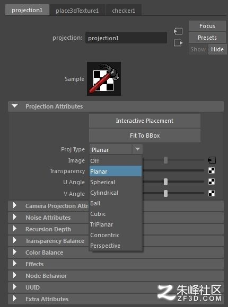The image size is (228, 307).
Task: Click the input connection arrow icon beside projection name
Action: 178,31
